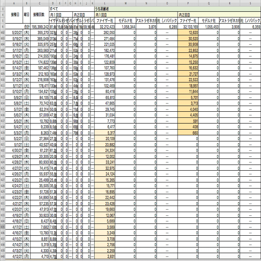
Task: Select column C header
Action: click(x=40, y=3)
